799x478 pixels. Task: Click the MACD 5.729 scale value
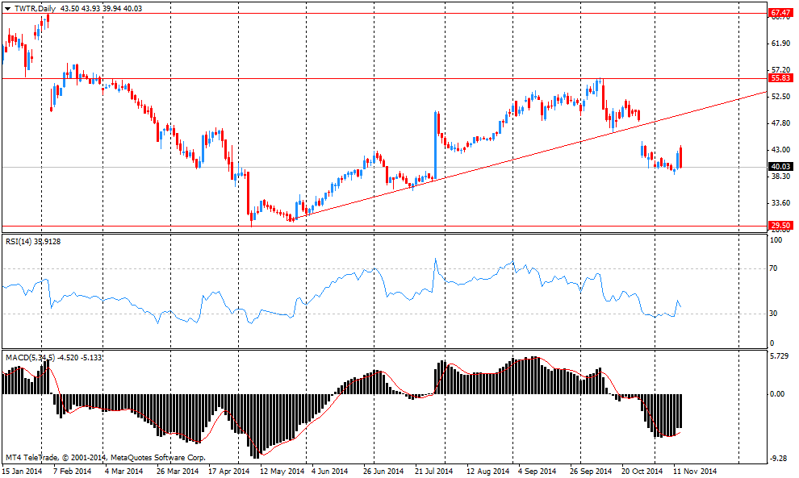coord(780,356)
